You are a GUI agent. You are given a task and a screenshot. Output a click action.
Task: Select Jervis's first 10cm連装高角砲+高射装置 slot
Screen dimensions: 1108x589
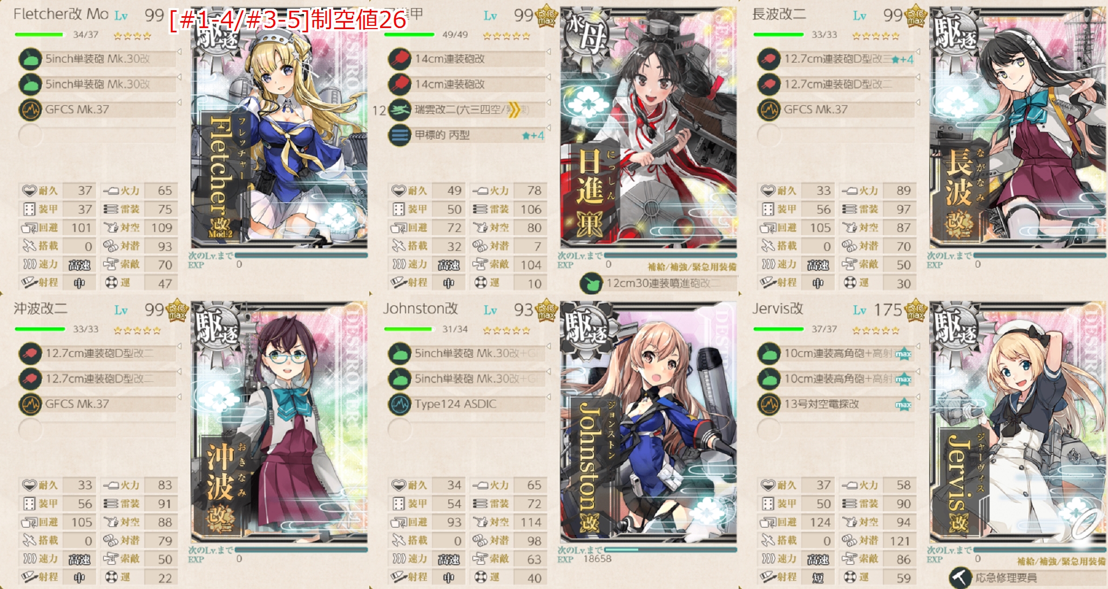point(836,353)
